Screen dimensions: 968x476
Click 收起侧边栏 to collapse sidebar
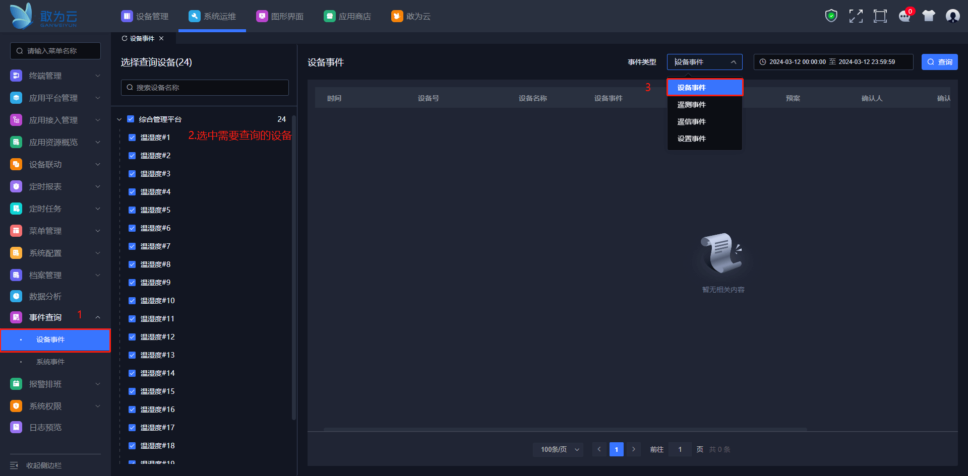coord(44,465)
